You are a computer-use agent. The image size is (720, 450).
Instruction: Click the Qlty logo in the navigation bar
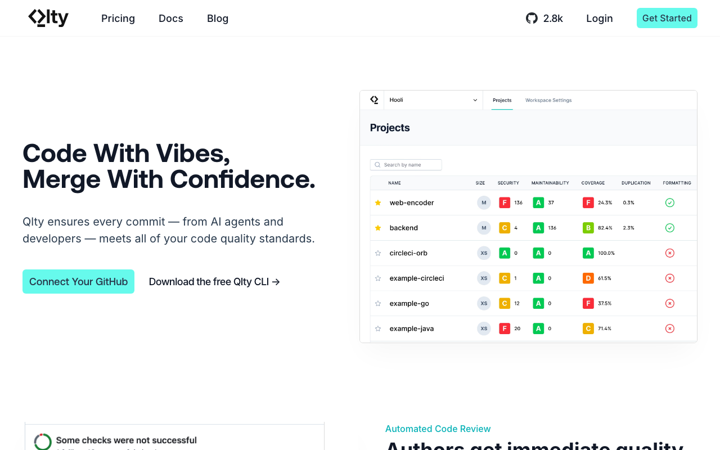pyautogui.click(x=48, y=17)
